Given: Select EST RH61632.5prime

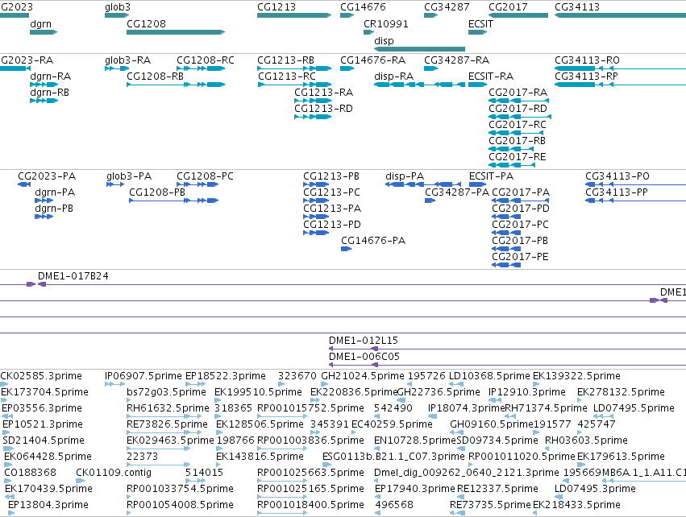Looking at the screenshot, I should [x=168, y=408].
